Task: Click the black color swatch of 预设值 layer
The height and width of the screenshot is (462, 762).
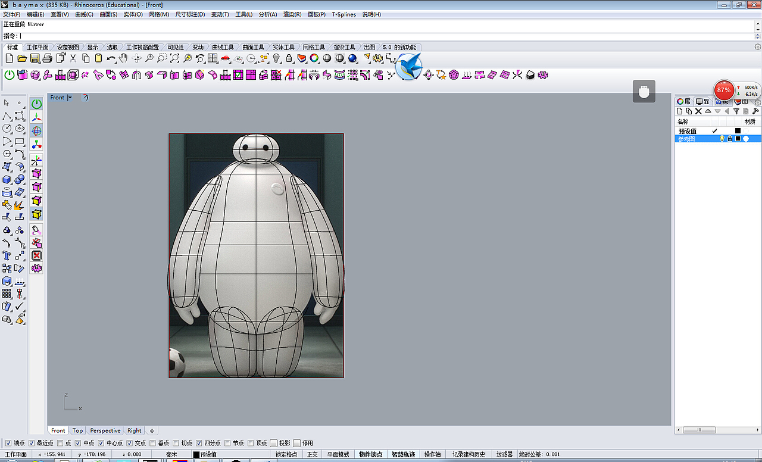Action: pos(738,131)
